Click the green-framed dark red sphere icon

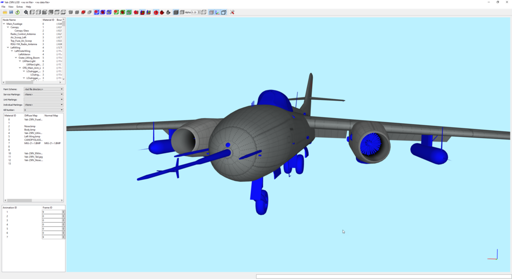click(122, 12)
